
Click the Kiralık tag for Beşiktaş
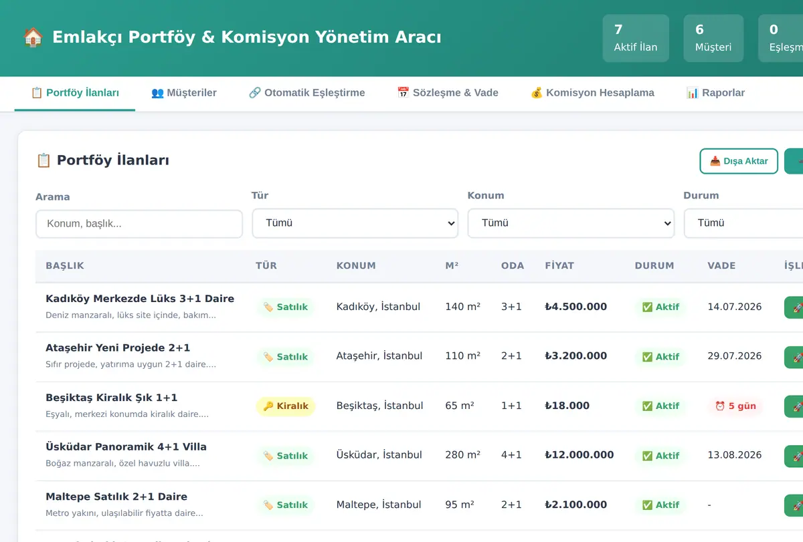(285, 406)
